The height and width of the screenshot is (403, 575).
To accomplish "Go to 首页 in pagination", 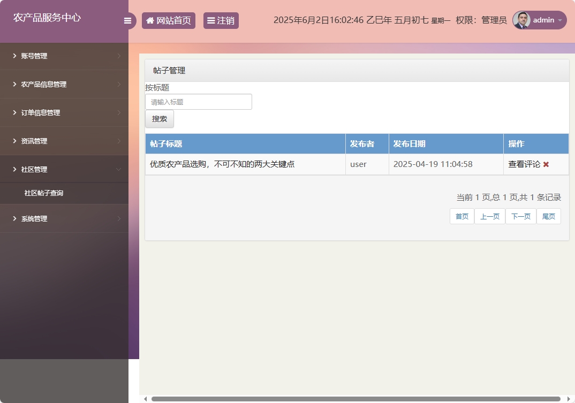I will pyautogui.click(x=461, y=216).
